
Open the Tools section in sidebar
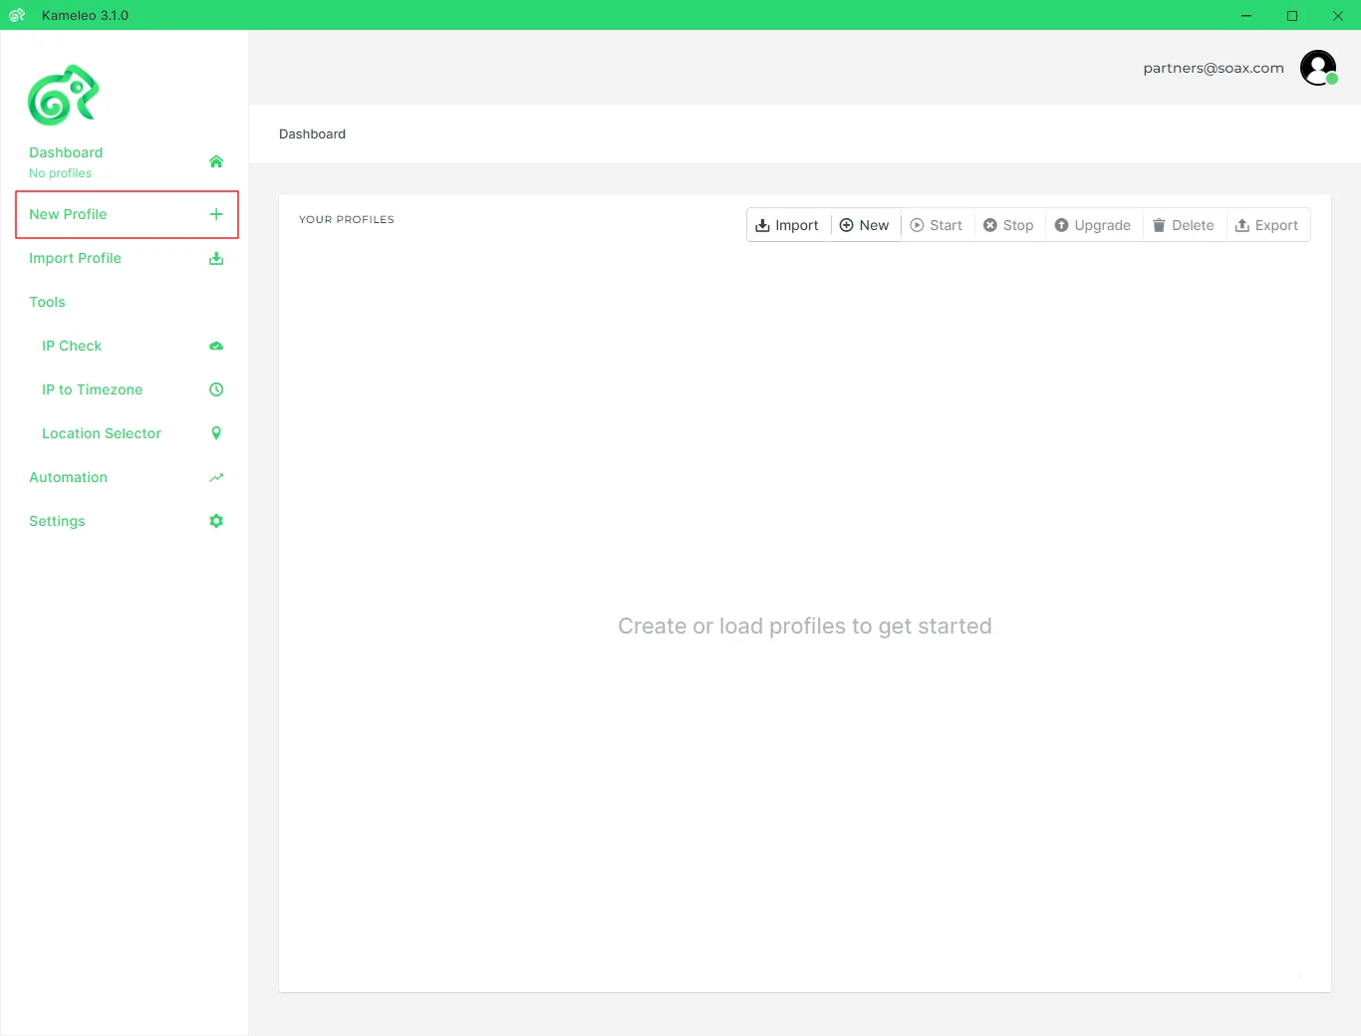point(47,302)
